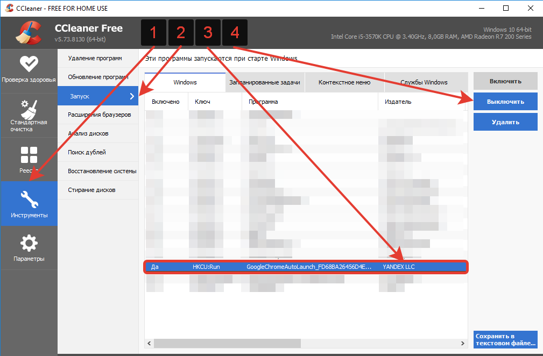Image resolution: width=543 pixels, height=356 pixels.
Task: Sort by the Издатель column header
Action: (421, 102)
